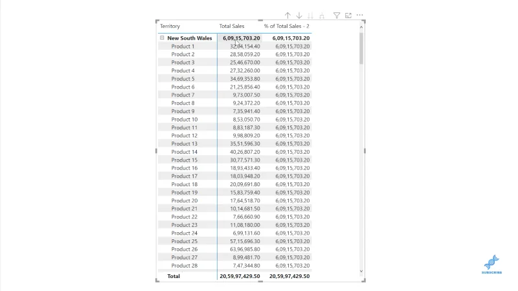Viewport: 518px width, 291px height.
Task: Click Product 25 sales value 57,15,696.30
Action: pos(245,241)
